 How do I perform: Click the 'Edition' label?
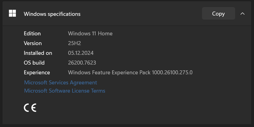[x=32, y=34]
